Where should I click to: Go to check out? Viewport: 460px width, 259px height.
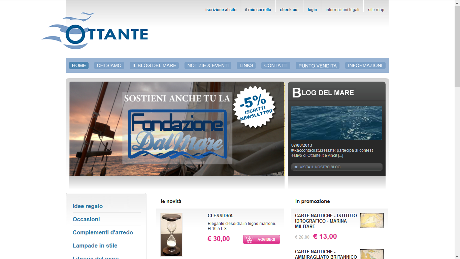(x=289, y=10)
